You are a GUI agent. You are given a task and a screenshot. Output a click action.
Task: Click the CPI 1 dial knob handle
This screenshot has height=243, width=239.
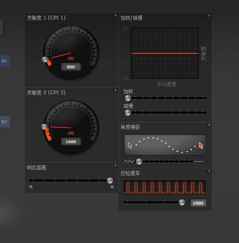pyautogui.click(x=45, y=59)
